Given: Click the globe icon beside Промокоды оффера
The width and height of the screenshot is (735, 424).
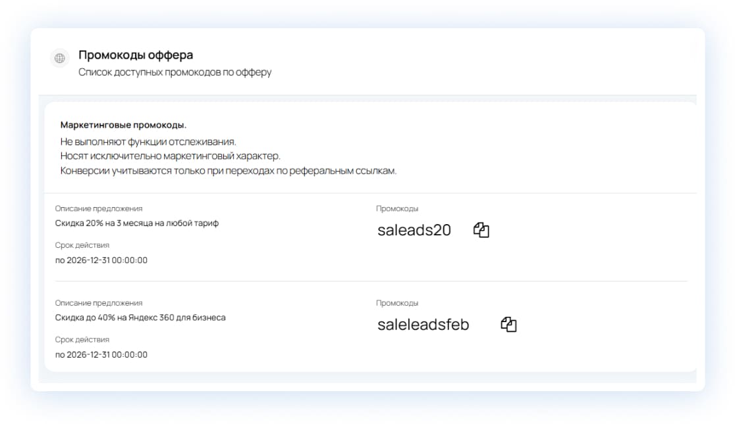Looking at the screenshot, I should 60,59.
